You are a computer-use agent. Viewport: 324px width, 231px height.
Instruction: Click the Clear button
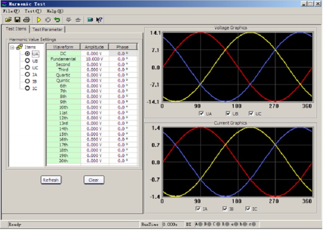pos(94,180)
